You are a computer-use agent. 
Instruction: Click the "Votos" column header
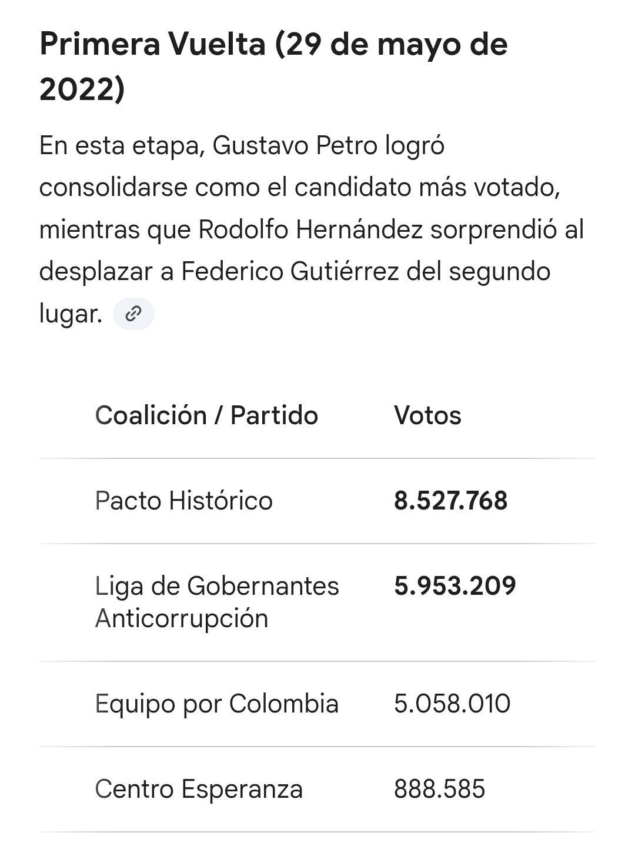coord(427,415)
